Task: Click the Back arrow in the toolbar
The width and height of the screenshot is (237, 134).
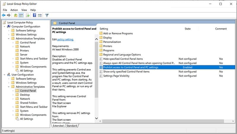Action: click(4, 15)
